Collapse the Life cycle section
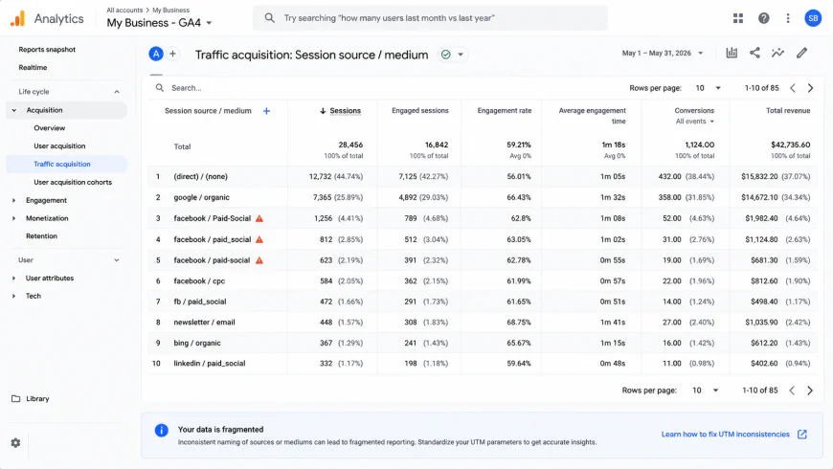Image resolution: width=833 pixels, height=469 pixels. pos(117,92)
